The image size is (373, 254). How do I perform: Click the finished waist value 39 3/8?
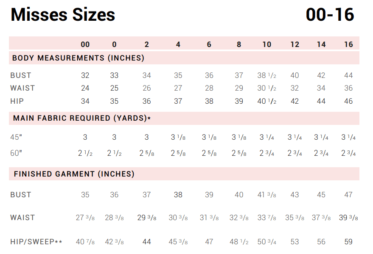[x=348, y=218]
